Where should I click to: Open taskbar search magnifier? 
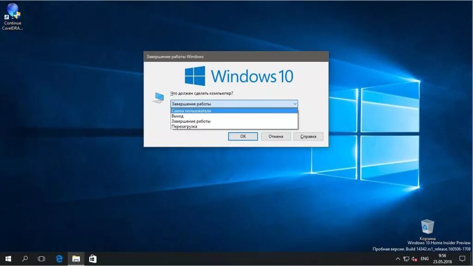25,259
